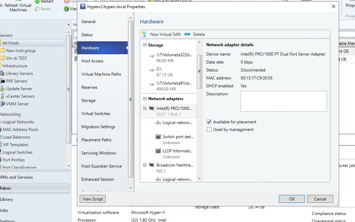This screenshot has width=355, height=222.
Task: Click the hardware tree scrollbar thumb
Action: (200, 71)
